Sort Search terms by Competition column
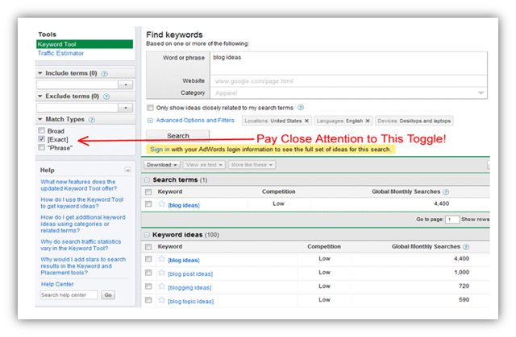The image size is (516, 337). click(x=278, y=191)
